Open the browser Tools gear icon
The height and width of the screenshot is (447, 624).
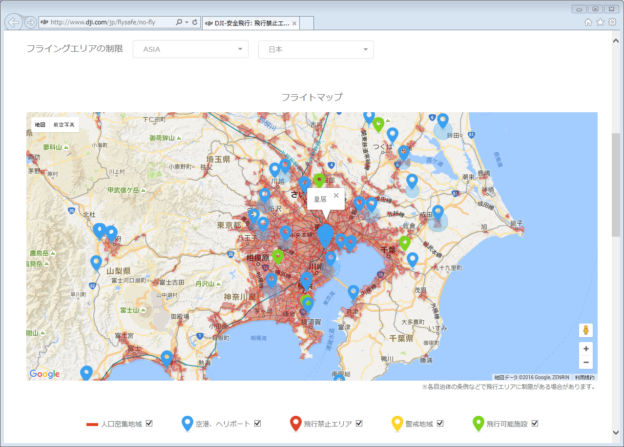coord(612,22)
